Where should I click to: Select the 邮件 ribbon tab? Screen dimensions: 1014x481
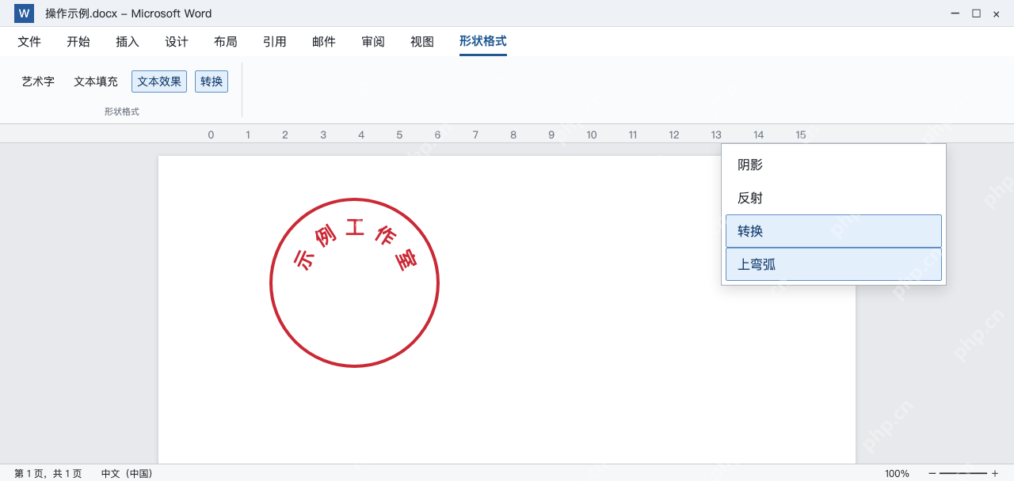tap(324, 42)
